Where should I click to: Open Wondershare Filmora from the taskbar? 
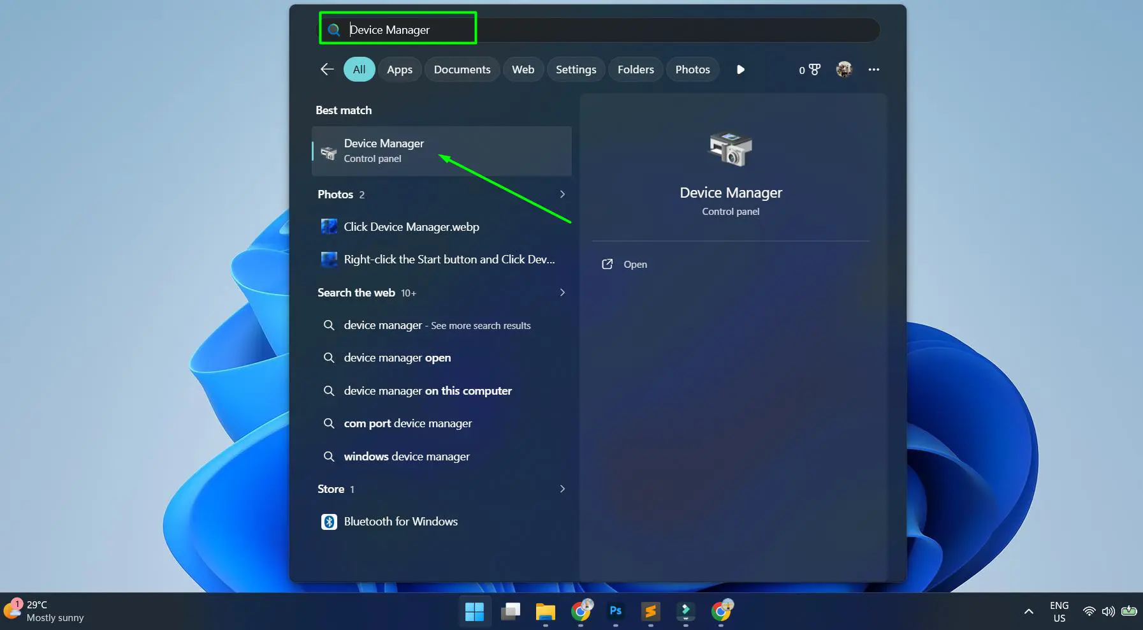686,612
